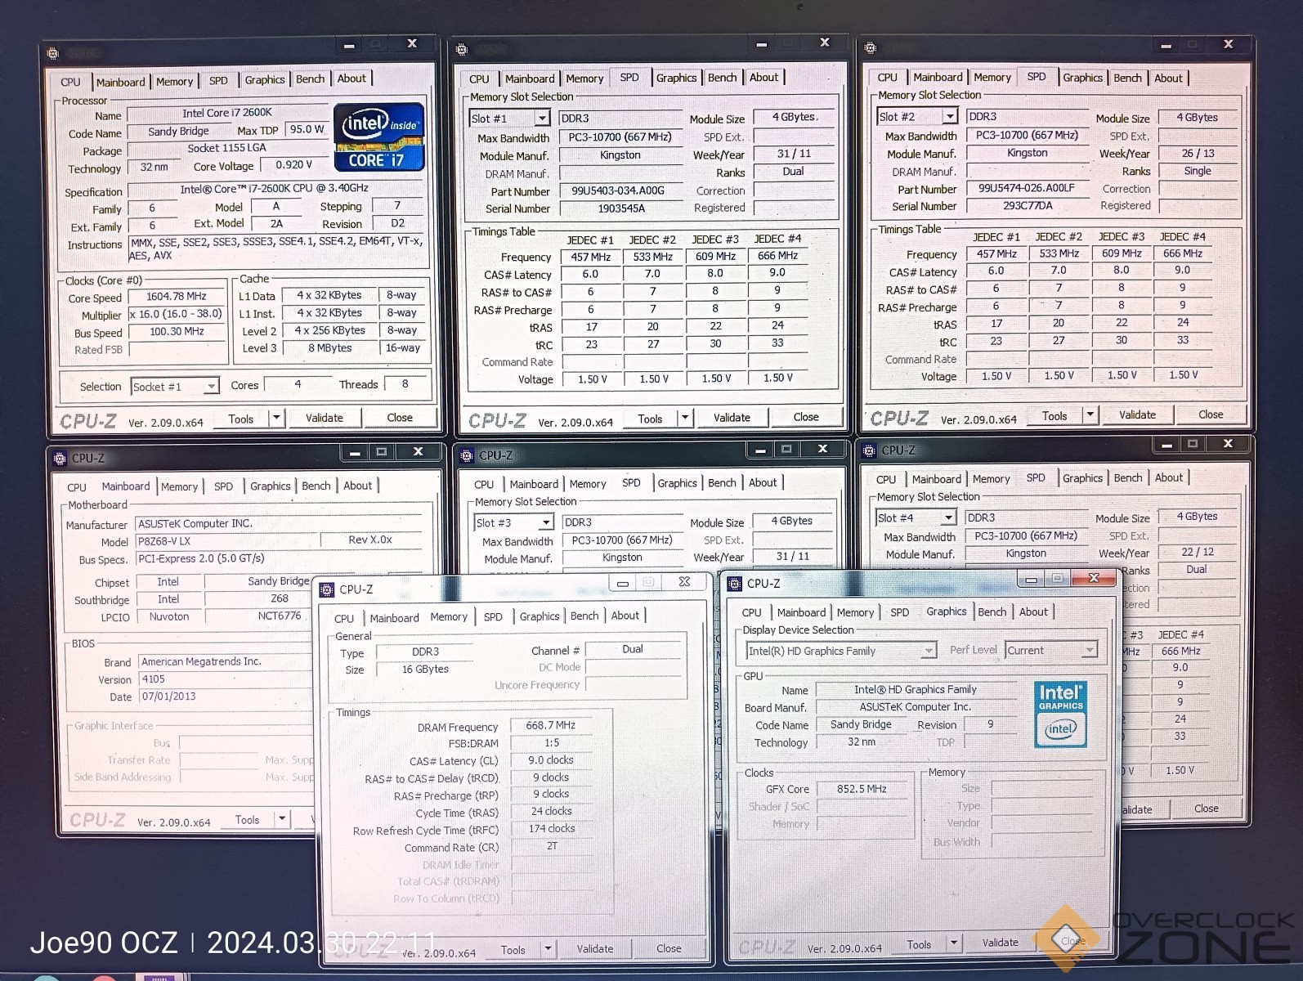This screenshot has width=1303, height=981.
Task: Click CPU-Z title icon of Memory window
Action: (327, 589)
